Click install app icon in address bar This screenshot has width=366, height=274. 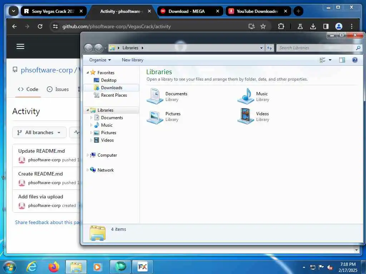251,26
